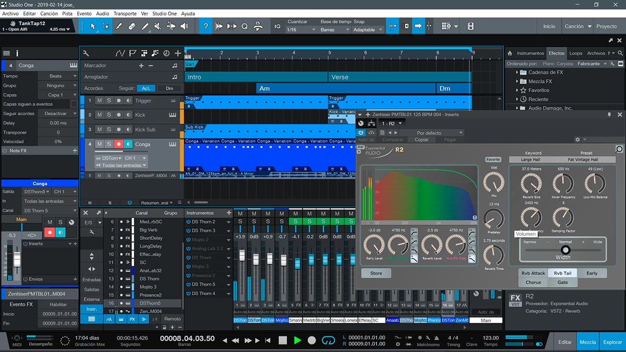Select the Bend tool
Viewport: 626px width, 352px height.
(x=171, y=26)
